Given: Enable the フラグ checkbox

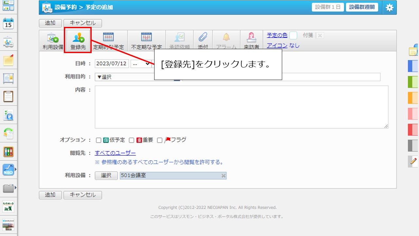Looking at the screenshot, I should (159, 140).
